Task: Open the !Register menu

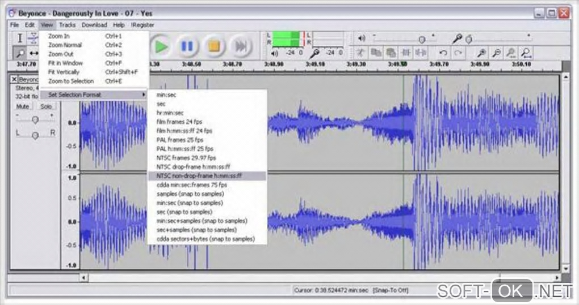Action: (142, 25)
